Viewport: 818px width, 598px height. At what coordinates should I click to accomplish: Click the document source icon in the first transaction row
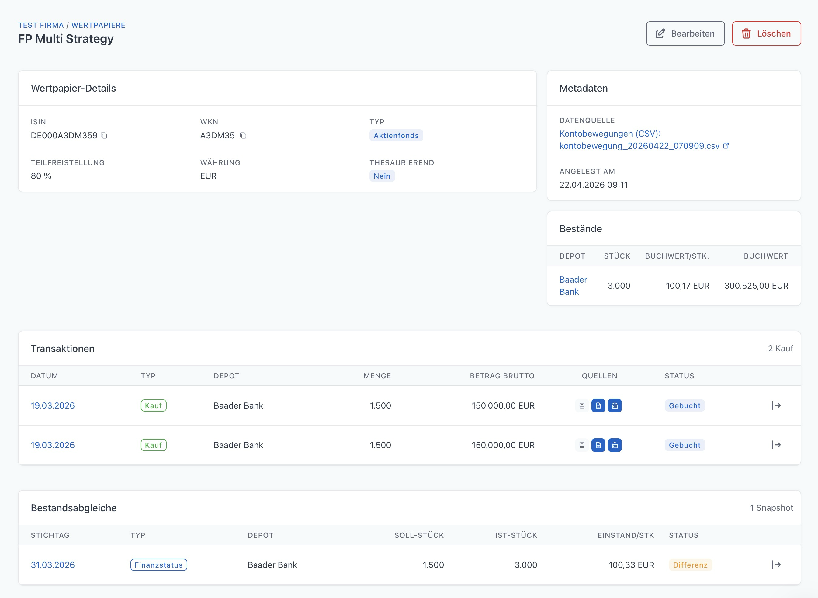click(x=598, y=405)
